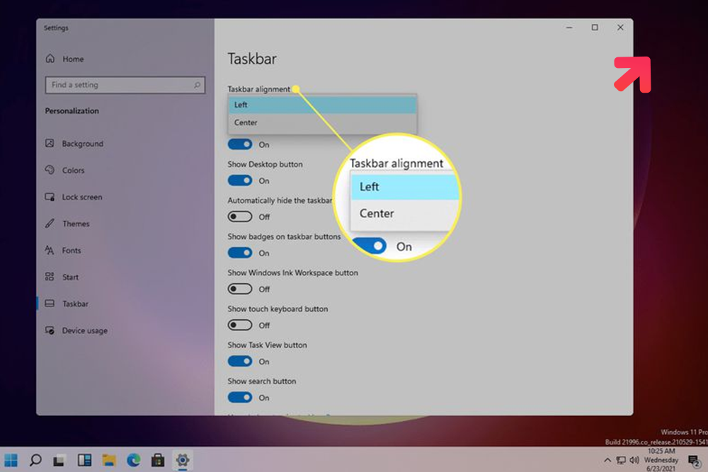Show hidden tray icons chevron
The image size is (708, 472).
[607, 460]
